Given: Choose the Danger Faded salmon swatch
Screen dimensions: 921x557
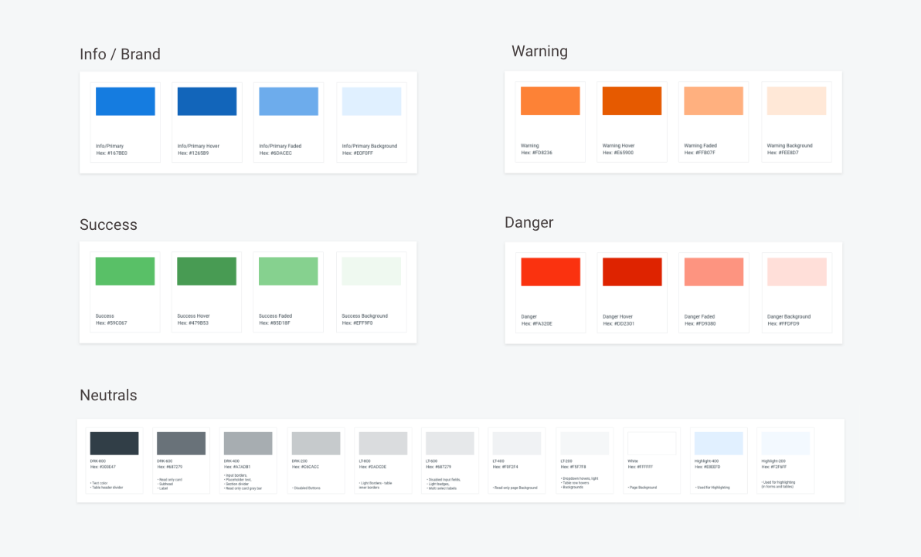Looking at the screenshot, I should pos(714,272).
